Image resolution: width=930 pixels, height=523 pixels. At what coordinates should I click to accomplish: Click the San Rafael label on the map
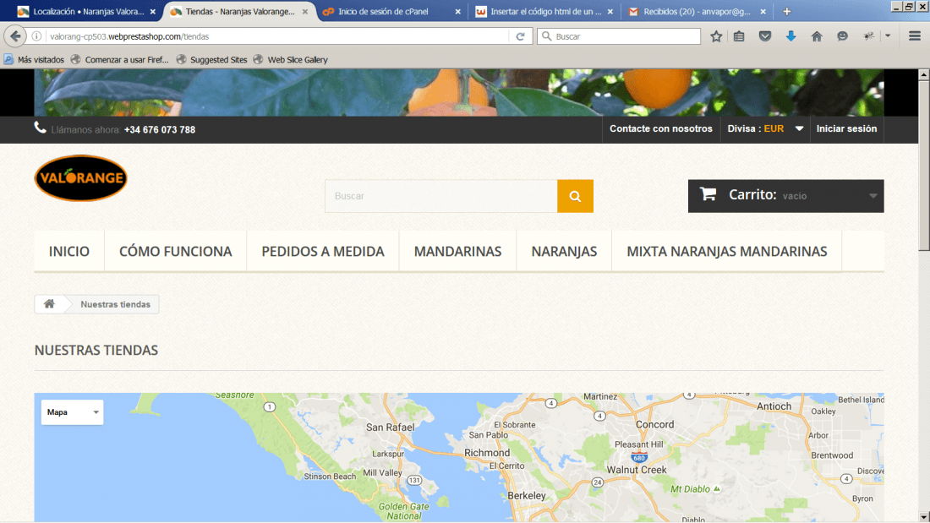[390, 427]
